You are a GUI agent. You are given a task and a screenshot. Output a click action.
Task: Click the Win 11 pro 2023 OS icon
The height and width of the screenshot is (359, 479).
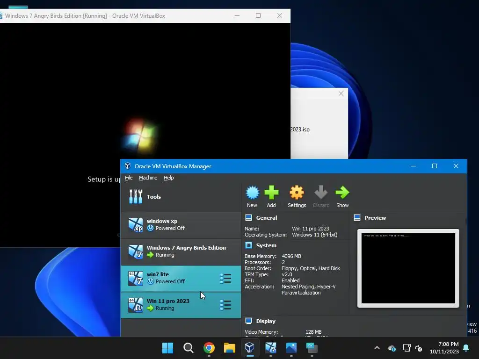[136, 305]
